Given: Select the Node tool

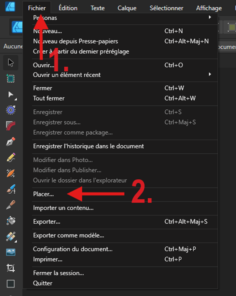Looking at the screenshot, I should (x=11, y=95).
